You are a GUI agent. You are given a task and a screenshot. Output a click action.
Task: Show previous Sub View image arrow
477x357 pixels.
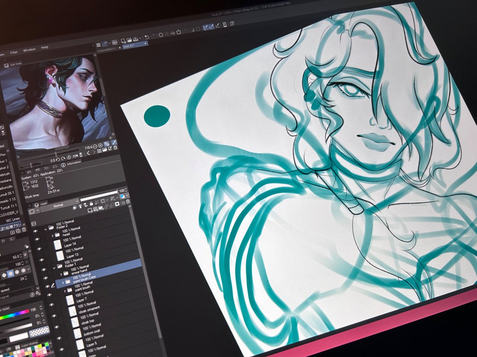(88, 153)
